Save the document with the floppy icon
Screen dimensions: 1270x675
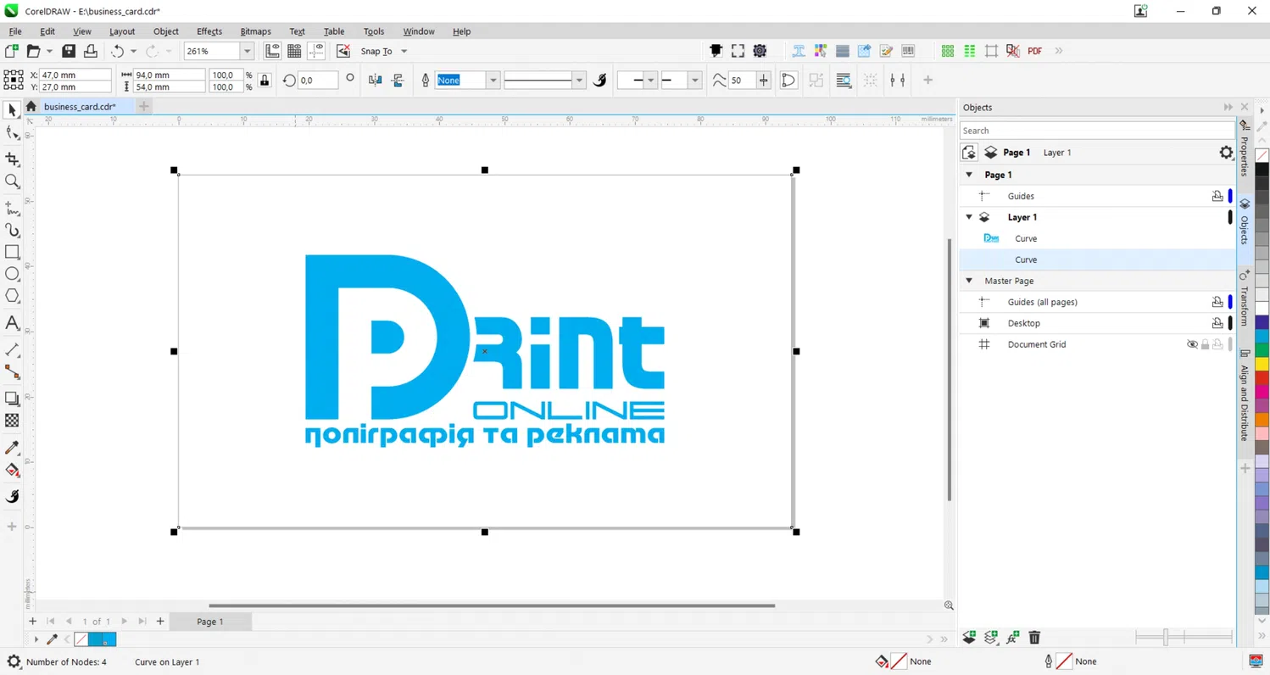pyautogui.click(x=69, y=52)
